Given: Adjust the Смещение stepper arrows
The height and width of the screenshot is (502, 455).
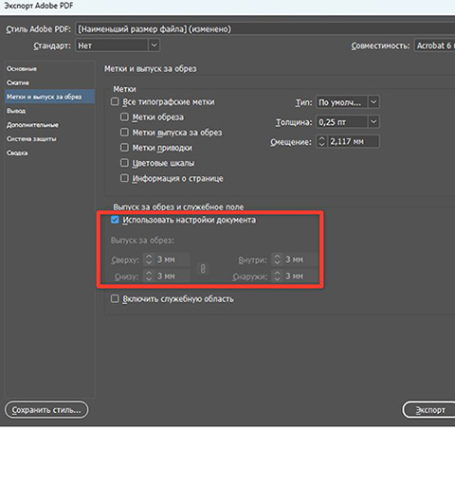Looking at the screenshot, I should click(x=321, y=141).
